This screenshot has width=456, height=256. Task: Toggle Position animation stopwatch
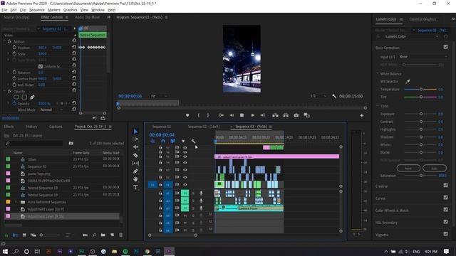14,48
